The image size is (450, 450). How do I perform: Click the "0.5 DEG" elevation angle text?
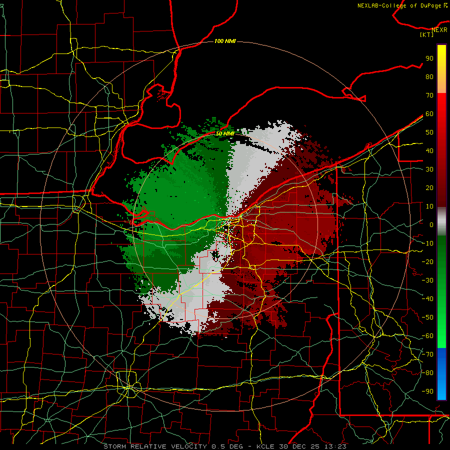[227, 446]
